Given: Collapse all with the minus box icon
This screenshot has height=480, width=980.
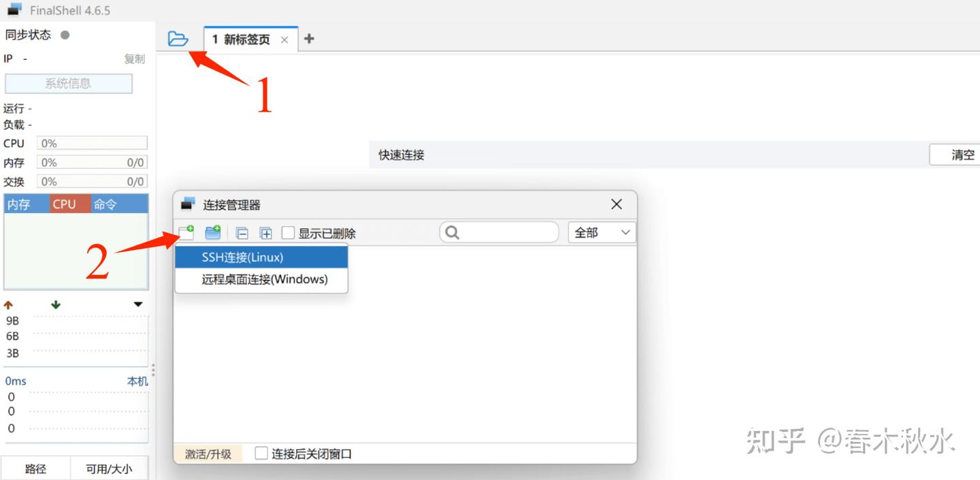Looking at the screenshot, I should [242, 233].
